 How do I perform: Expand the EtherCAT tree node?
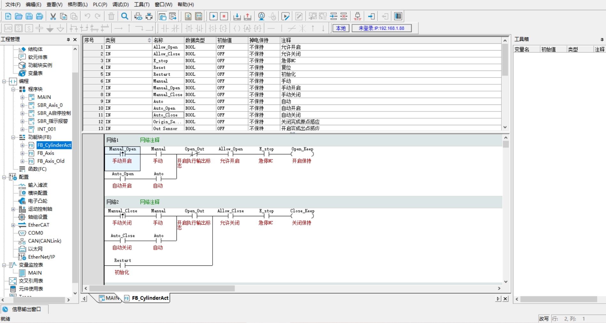click(x=13, y=225)
